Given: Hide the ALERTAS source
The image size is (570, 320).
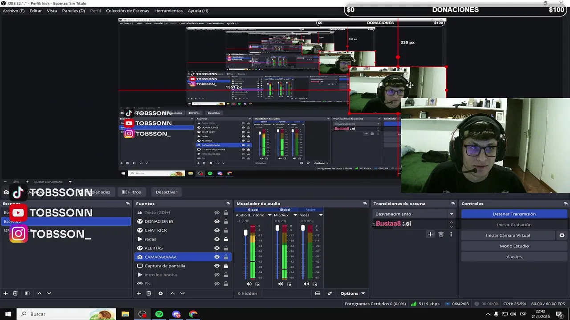Looking at the screenshot, I should (217, 248).
